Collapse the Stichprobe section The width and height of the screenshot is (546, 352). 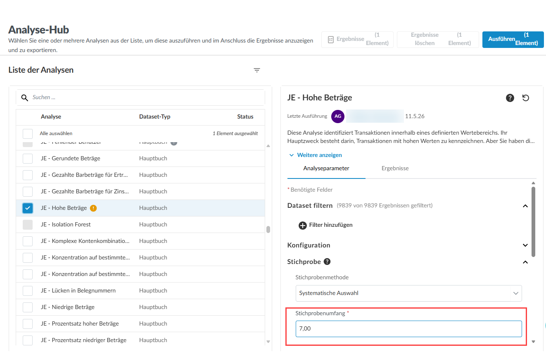coord(525,262)
